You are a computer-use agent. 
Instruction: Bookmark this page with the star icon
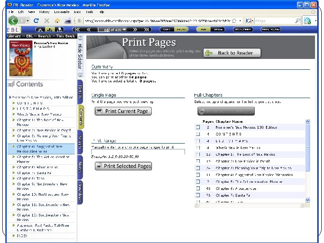pos(234,21)
